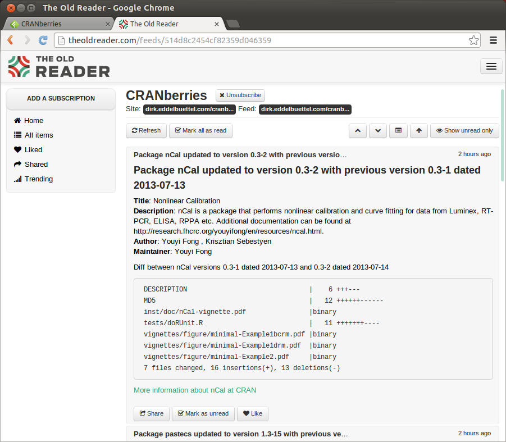Go to previous post with up chevron
Viewport: 506px width, 442px height.
[358, 131]
